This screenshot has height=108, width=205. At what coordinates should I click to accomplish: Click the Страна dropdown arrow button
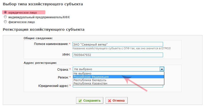[x=162, y=69]
